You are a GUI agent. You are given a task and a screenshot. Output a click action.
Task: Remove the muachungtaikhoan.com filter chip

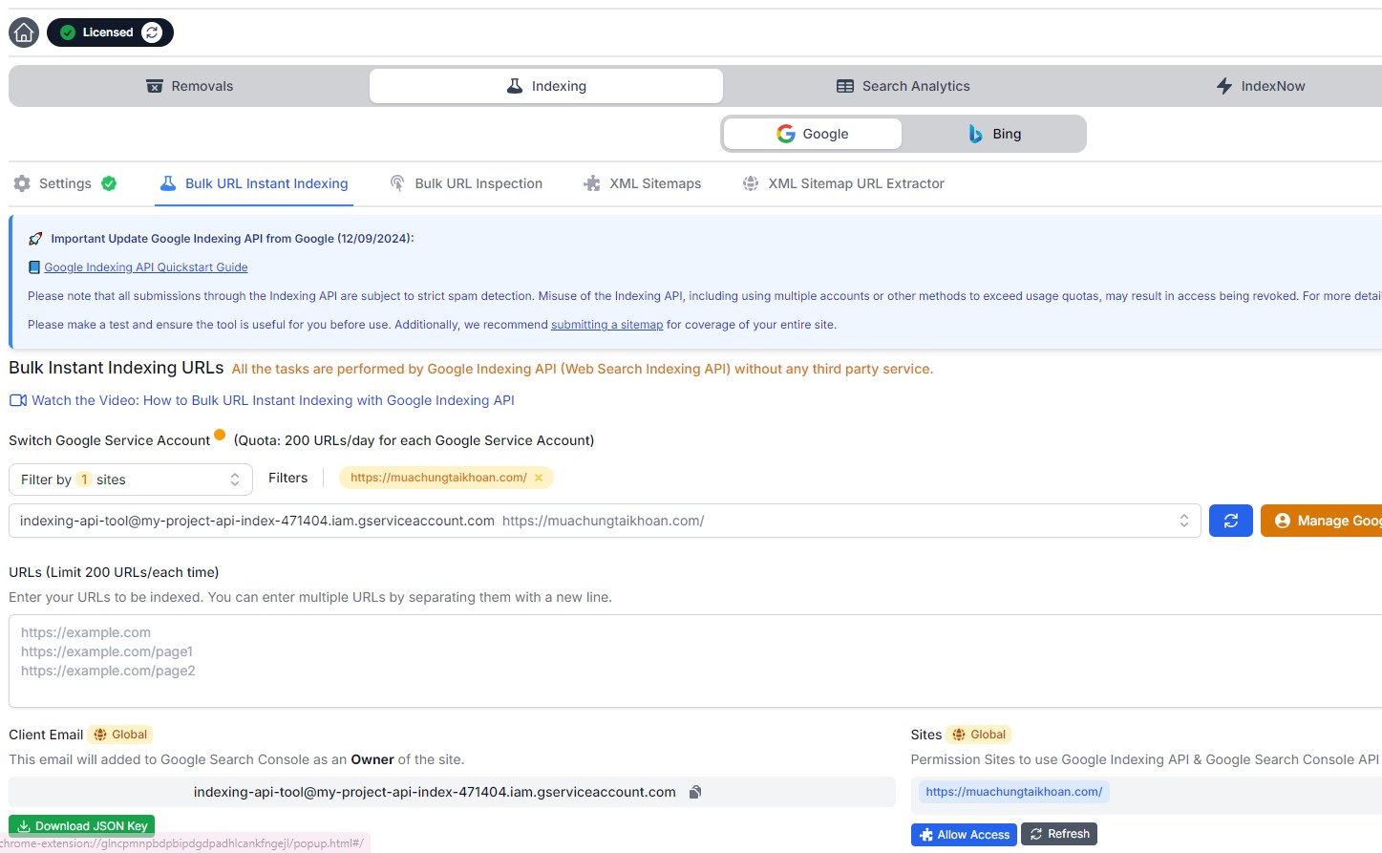click(539, 478)
